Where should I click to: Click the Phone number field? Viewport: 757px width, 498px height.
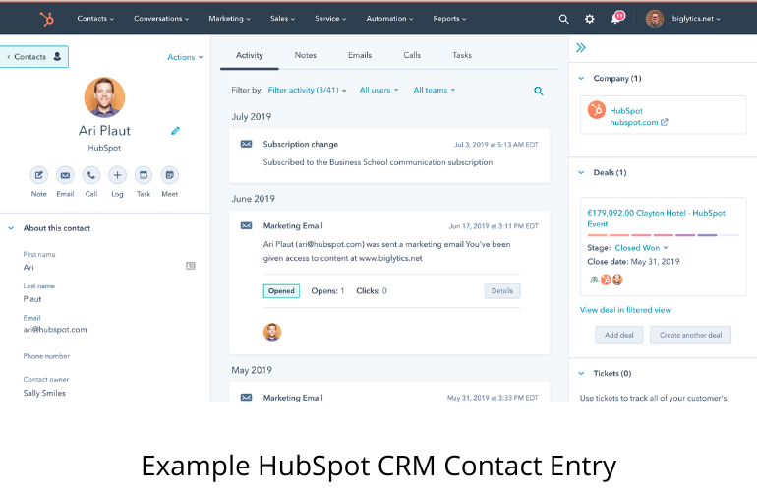(46, 356)
